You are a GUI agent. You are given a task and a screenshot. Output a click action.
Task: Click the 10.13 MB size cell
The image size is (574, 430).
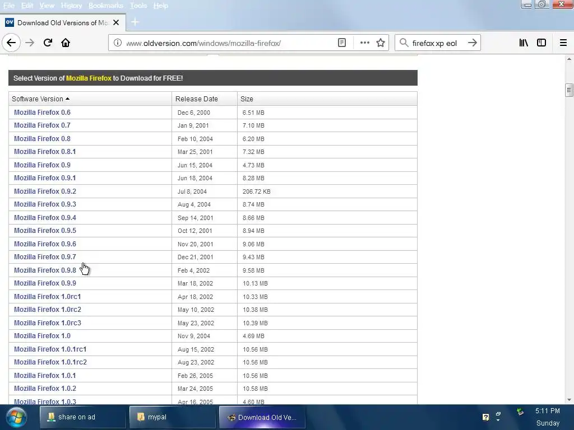point(255,283)
